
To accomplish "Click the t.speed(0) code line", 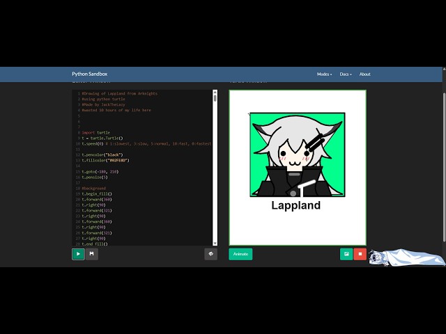I will 146,144.
